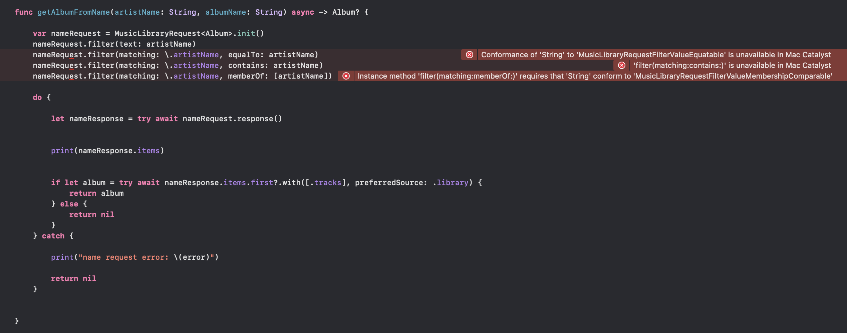Screen dimensions: 847x333
Task: Click the getAlbumFromName function name
Action: 73,12
